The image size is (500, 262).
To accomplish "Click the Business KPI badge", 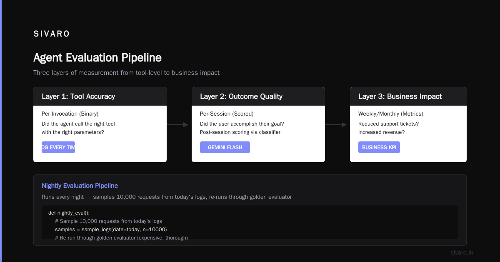I will coord(379,147).
